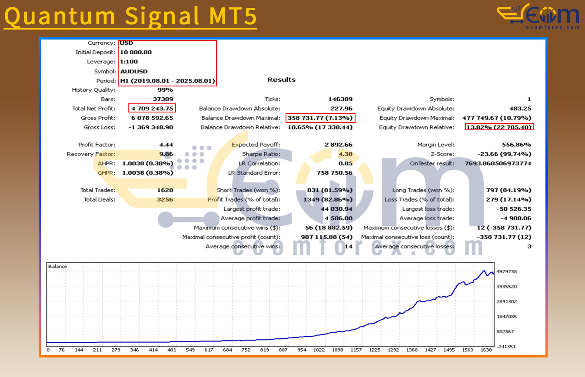Viewport: 585px width, 377px height.
Task: Select the Average profit trade value 4 506.00
Action: click(x=338, y=218)
